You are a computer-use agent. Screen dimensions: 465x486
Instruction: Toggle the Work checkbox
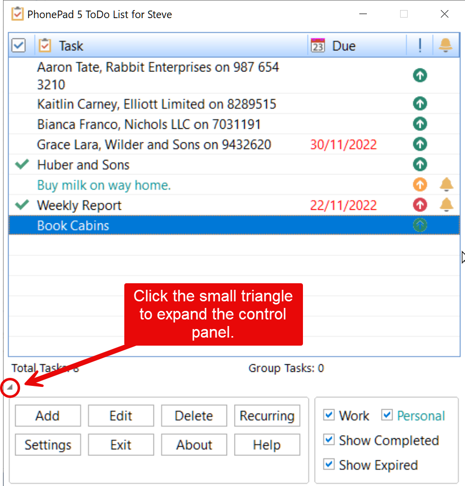pos(329,415)
